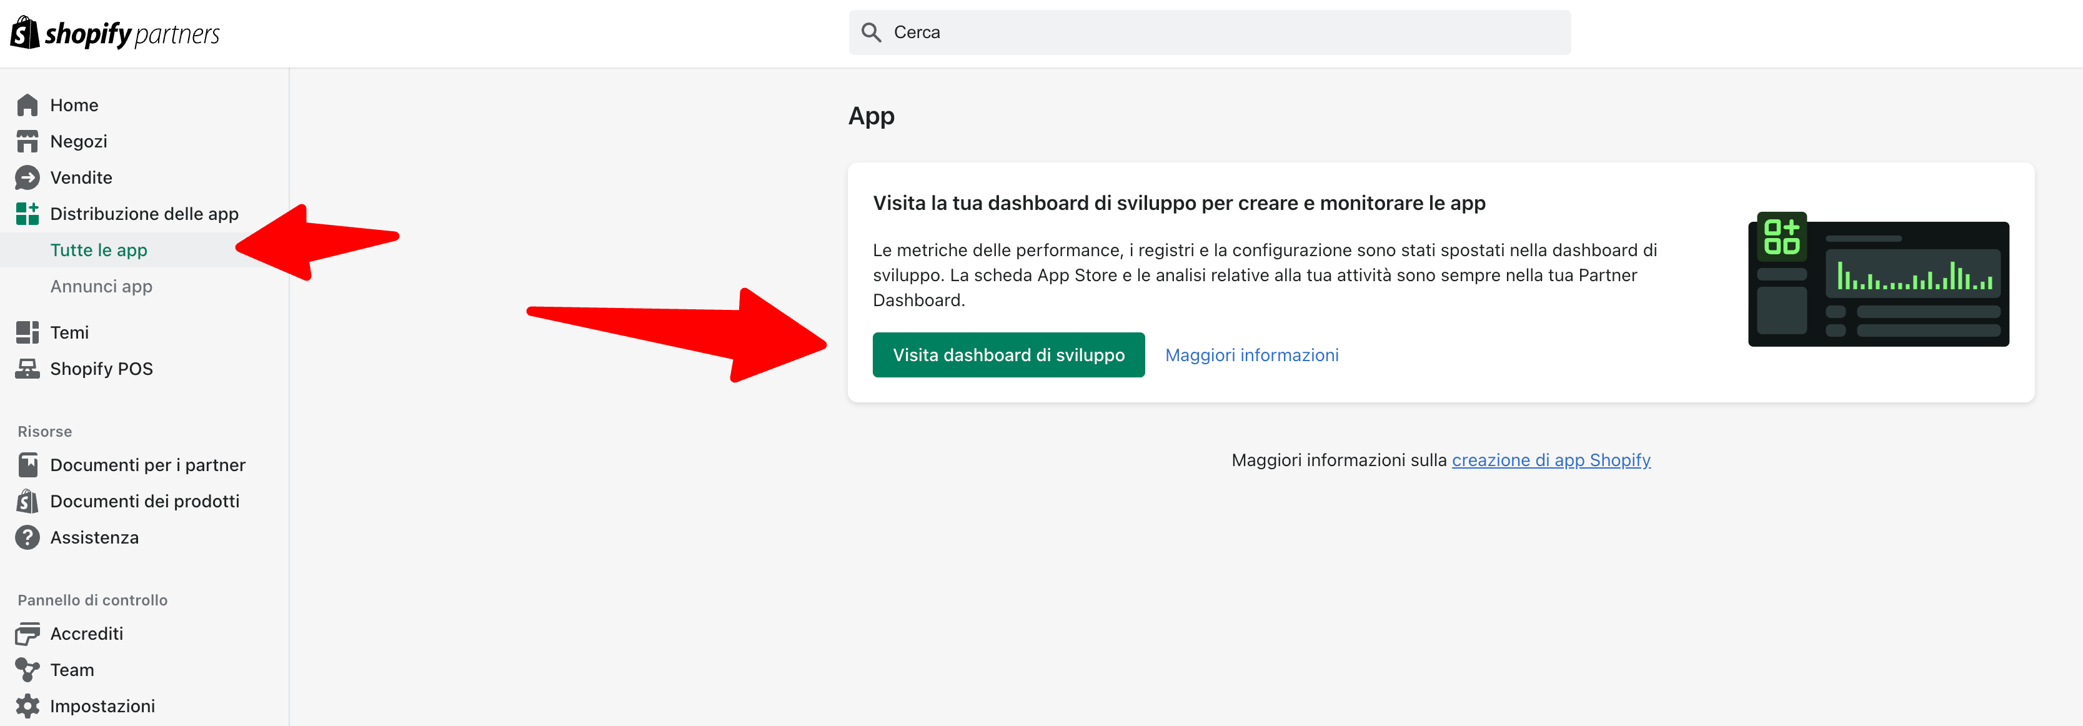Click the magnifier icon in search bar

871,32
